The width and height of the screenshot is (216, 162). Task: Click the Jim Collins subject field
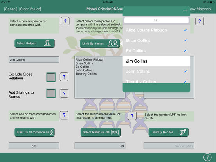[34, 59]
